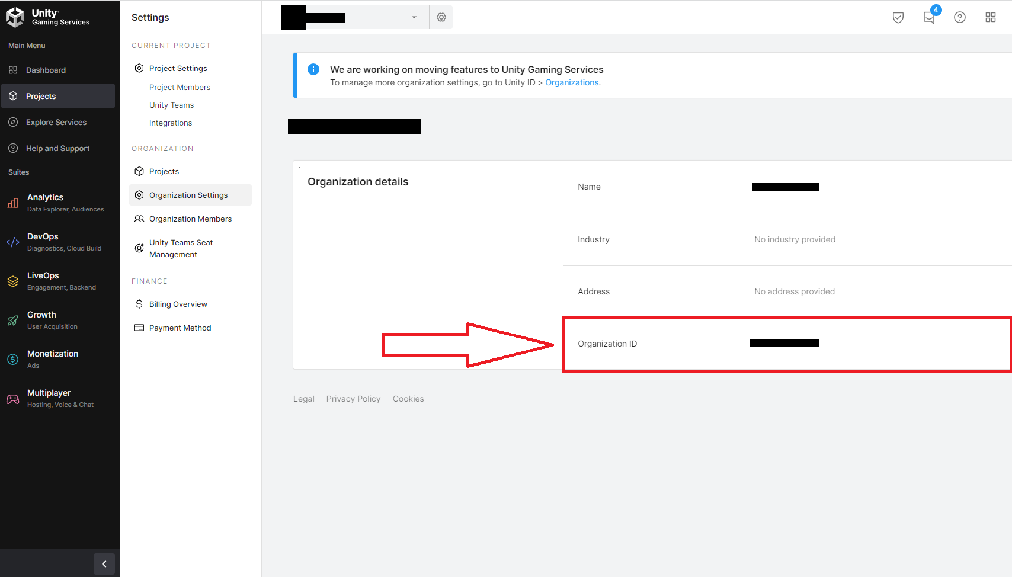
Task: Click the Payment Method card icon
Action: (139, 328)
